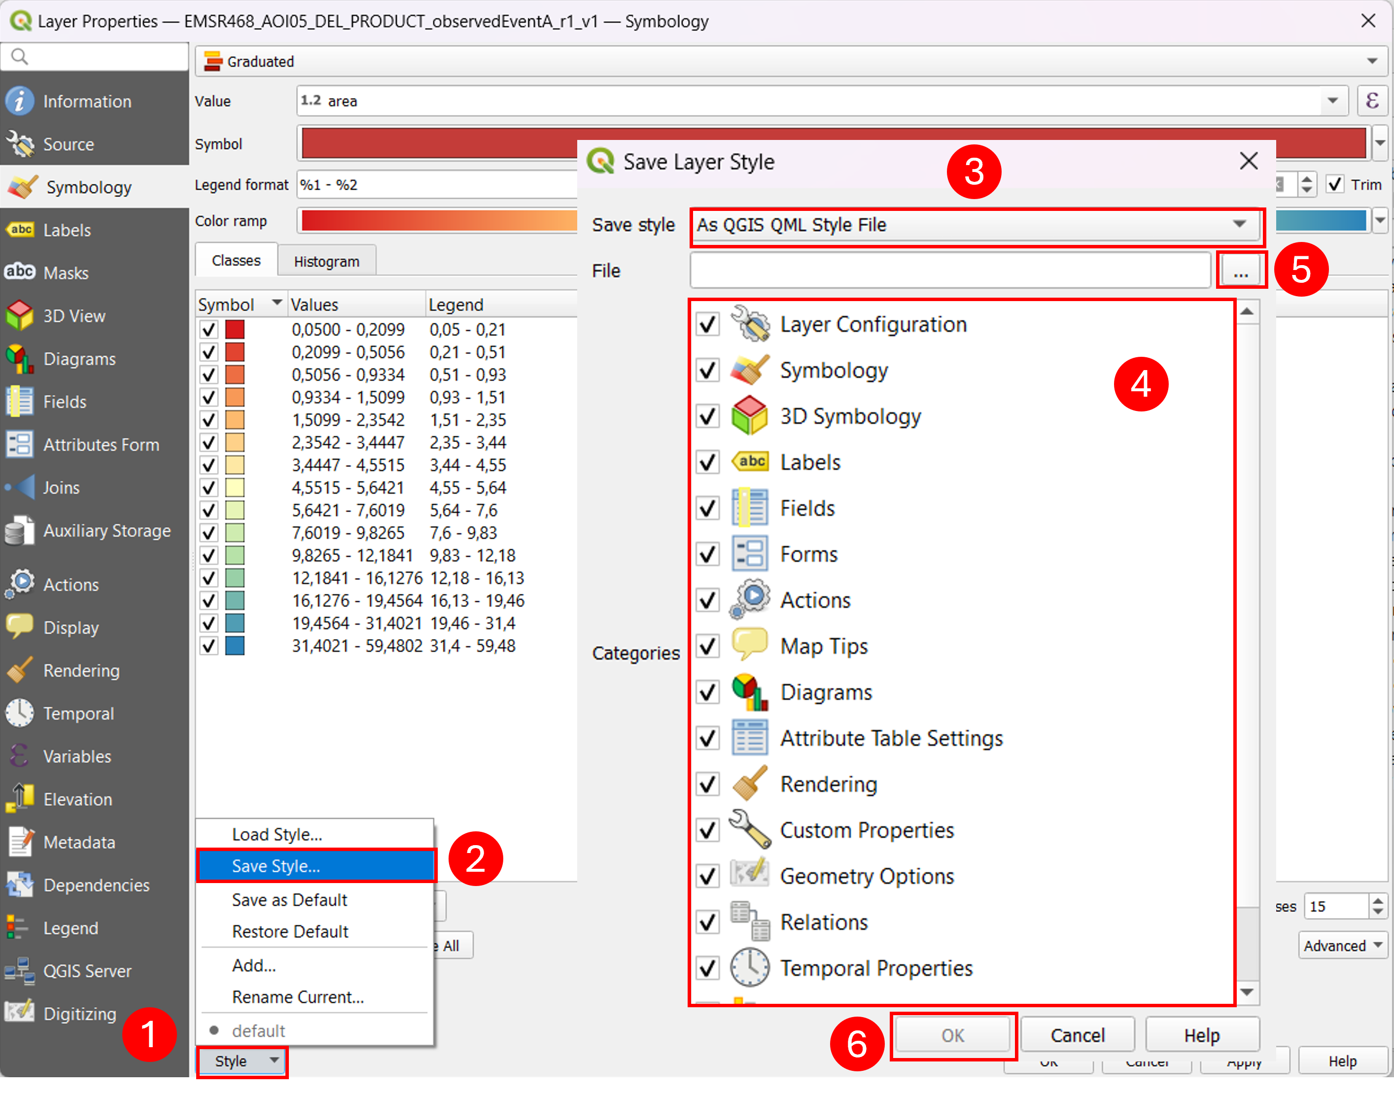Disable the 0,0500 - 0,2099 class checkbox
The width and height of the screenshot is (1394, 1093).
point(209,330)
